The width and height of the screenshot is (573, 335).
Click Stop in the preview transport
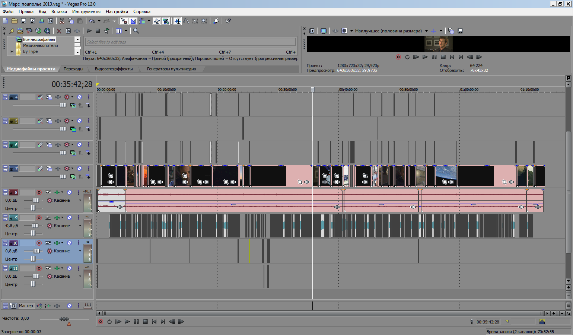click(443, 57)
